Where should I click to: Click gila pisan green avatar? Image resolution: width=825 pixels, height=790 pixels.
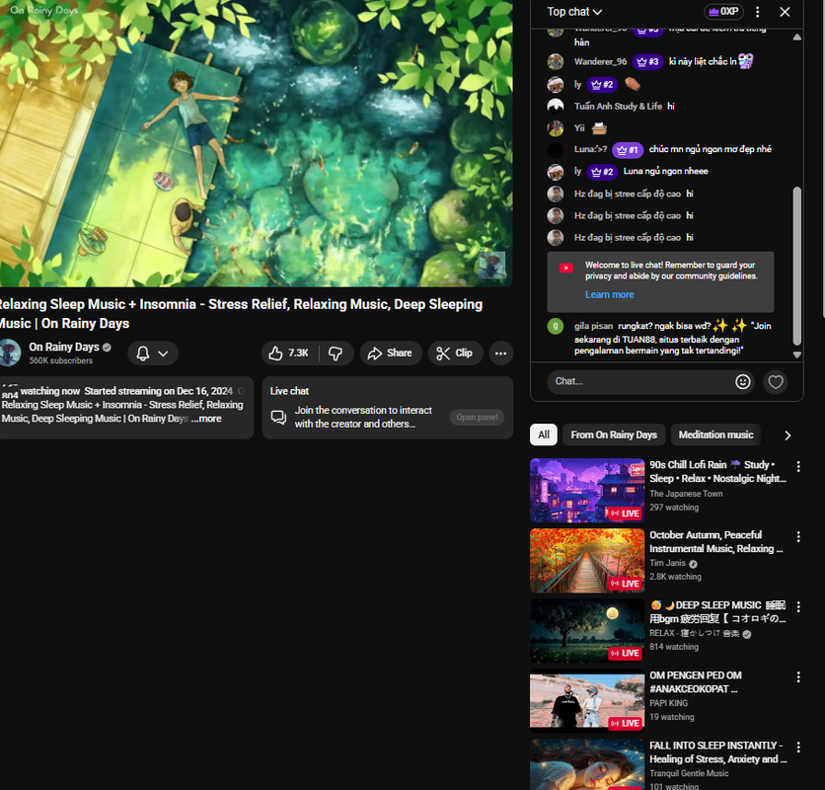pos(555,327)
